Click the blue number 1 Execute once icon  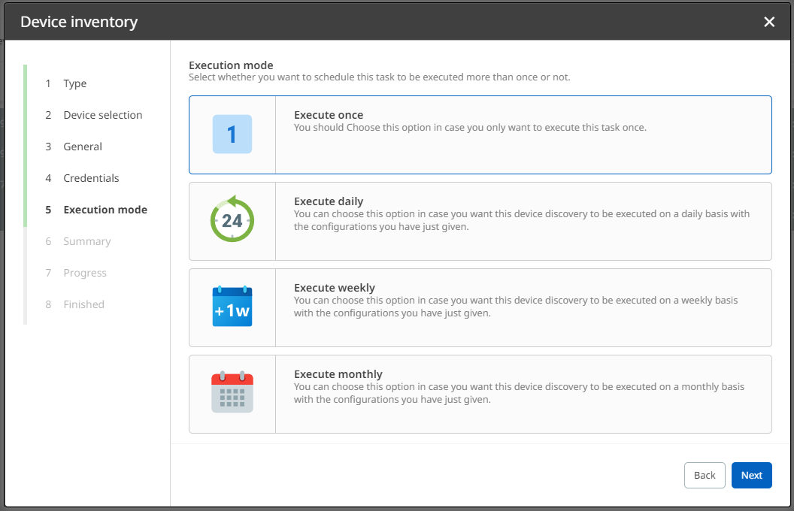232,135
